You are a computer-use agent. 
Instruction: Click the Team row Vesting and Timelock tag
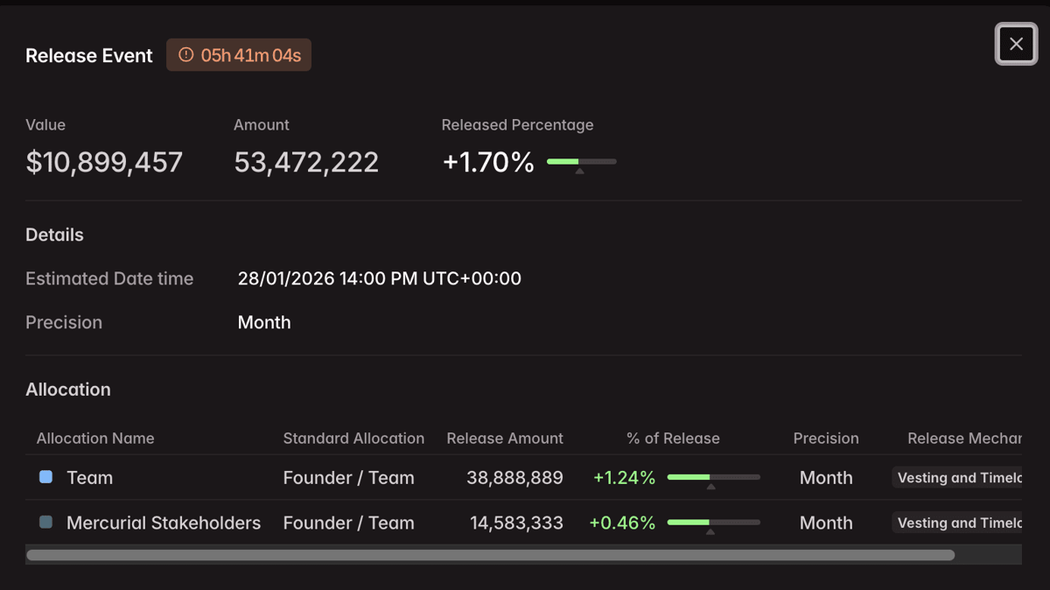click(957, 478)
